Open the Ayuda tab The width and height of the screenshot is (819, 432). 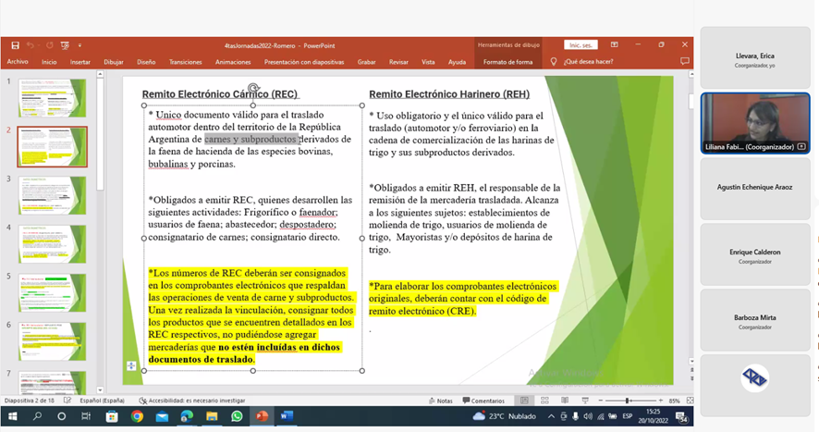point(457,62)
